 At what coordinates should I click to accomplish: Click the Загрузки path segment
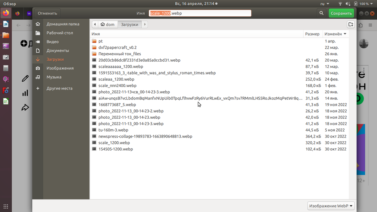pos(130,24)
